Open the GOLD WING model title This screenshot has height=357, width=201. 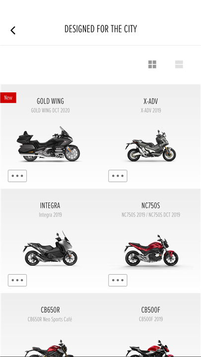pyautogui.click(x=50, y=101)
